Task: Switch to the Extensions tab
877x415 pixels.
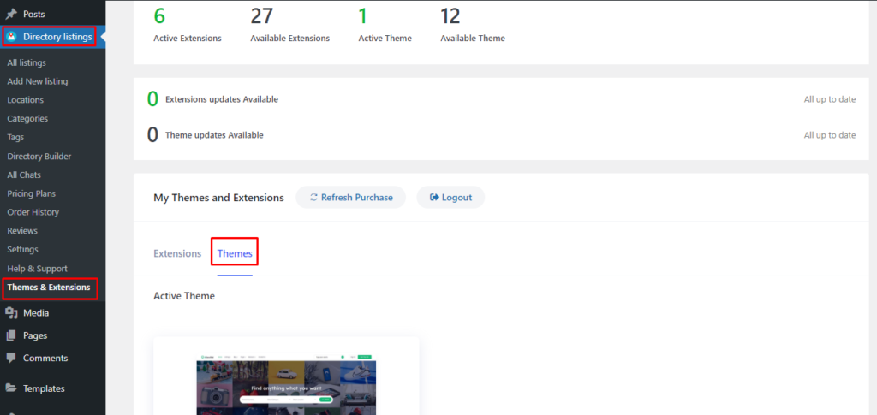Action: [x=177, y=253]
